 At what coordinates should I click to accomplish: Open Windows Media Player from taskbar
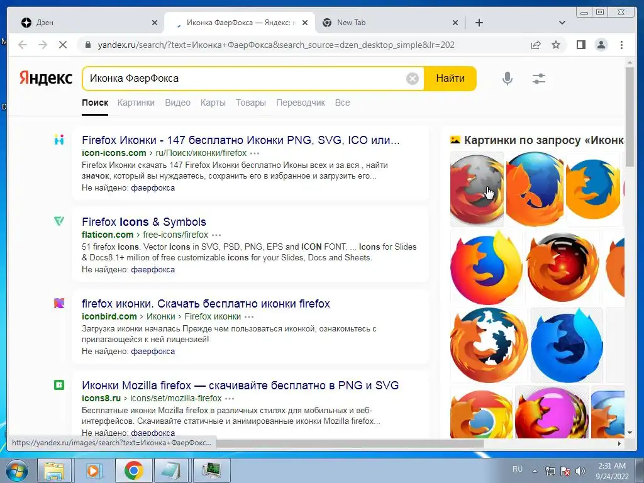pos(94,470)
